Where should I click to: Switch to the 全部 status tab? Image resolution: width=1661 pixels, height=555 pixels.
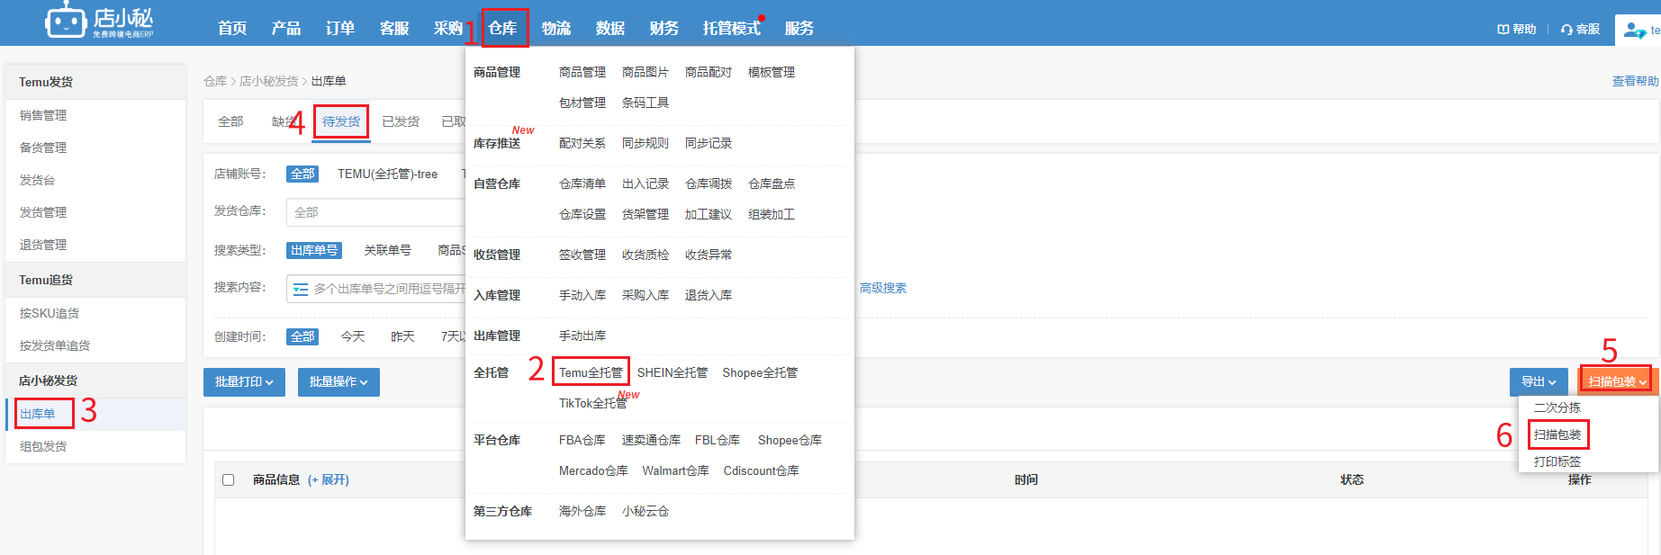tap(230, 121)
